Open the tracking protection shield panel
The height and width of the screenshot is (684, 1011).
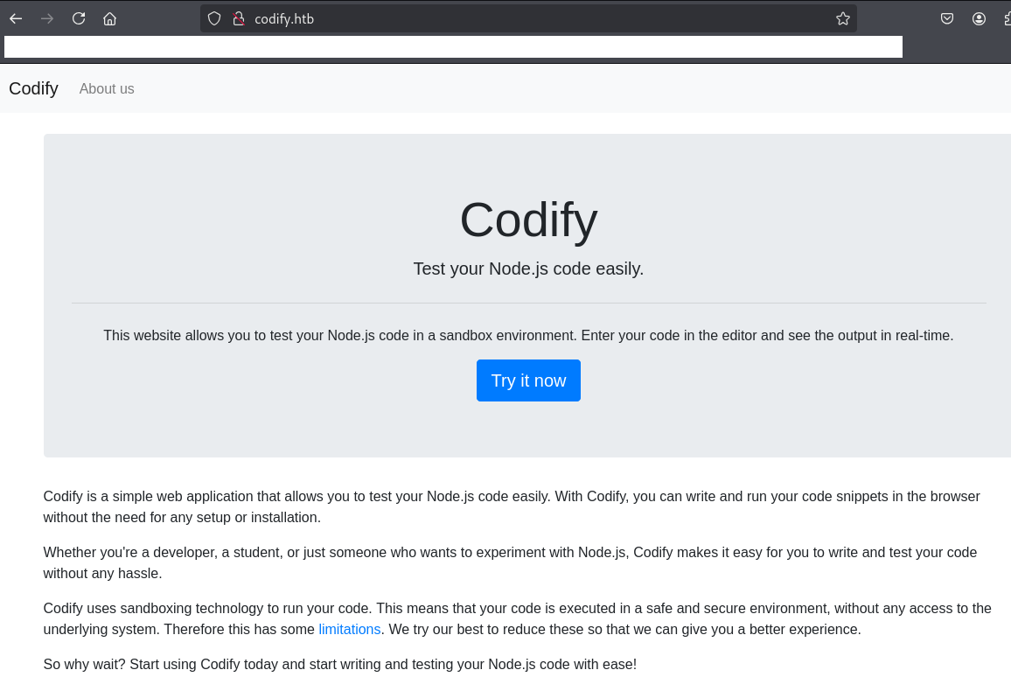pyautogui.click(x=214, y=18)
